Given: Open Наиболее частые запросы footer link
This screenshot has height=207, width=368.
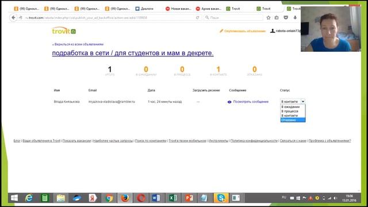Looking at the screenshot, I should (x=113, y=141).
